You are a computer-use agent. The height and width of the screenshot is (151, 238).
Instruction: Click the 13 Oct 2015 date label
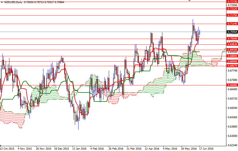pos(7,148)
